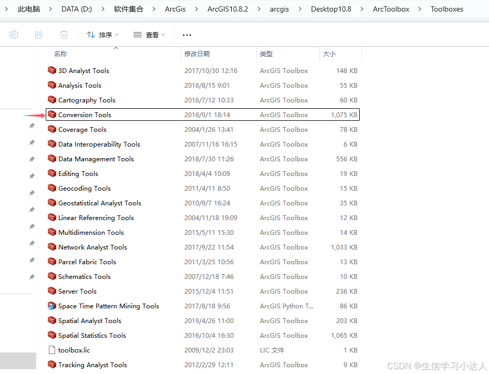Click the Network Analyst Tools toolbox icon
Viewport: 489px width, 374px height.
pos(52,246)
